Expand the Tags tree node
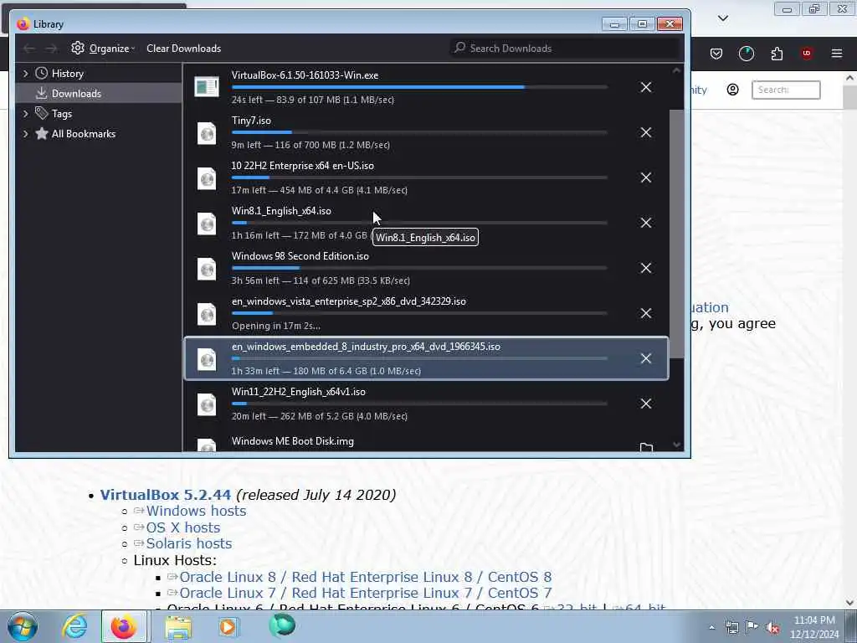The image size is (857, 643). 25,114
